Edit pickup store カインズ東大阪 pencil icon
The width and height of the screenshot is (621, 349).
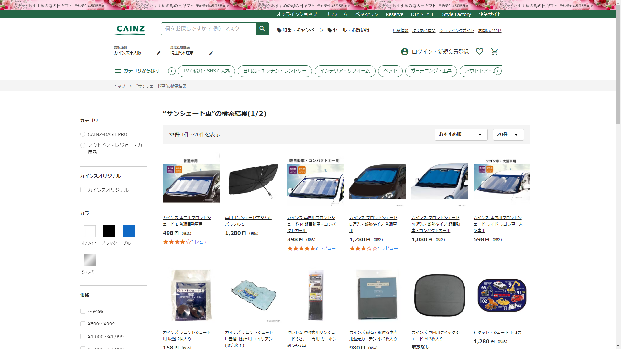tap(158, 53)
